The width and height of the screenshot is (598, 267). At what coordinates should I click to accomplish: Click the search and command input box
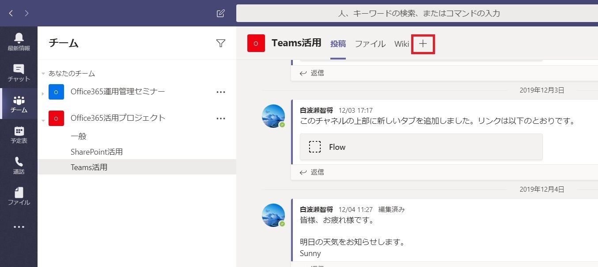coord(417,13)
